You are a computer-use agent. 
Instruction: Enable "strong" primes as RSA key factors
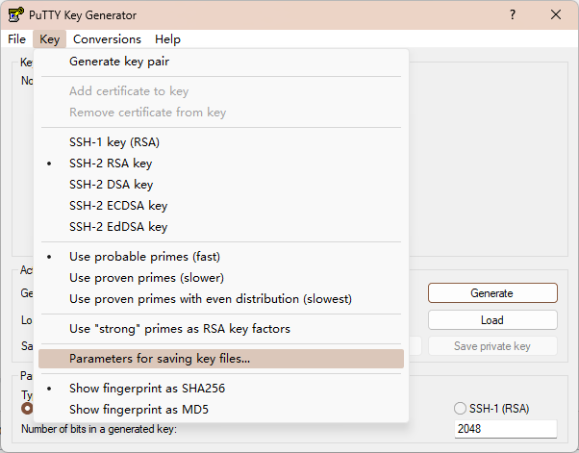(180, 329)
